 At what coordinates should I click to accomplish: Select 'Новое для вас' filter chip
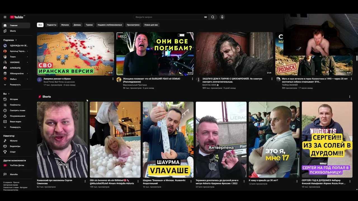(151, 25)
